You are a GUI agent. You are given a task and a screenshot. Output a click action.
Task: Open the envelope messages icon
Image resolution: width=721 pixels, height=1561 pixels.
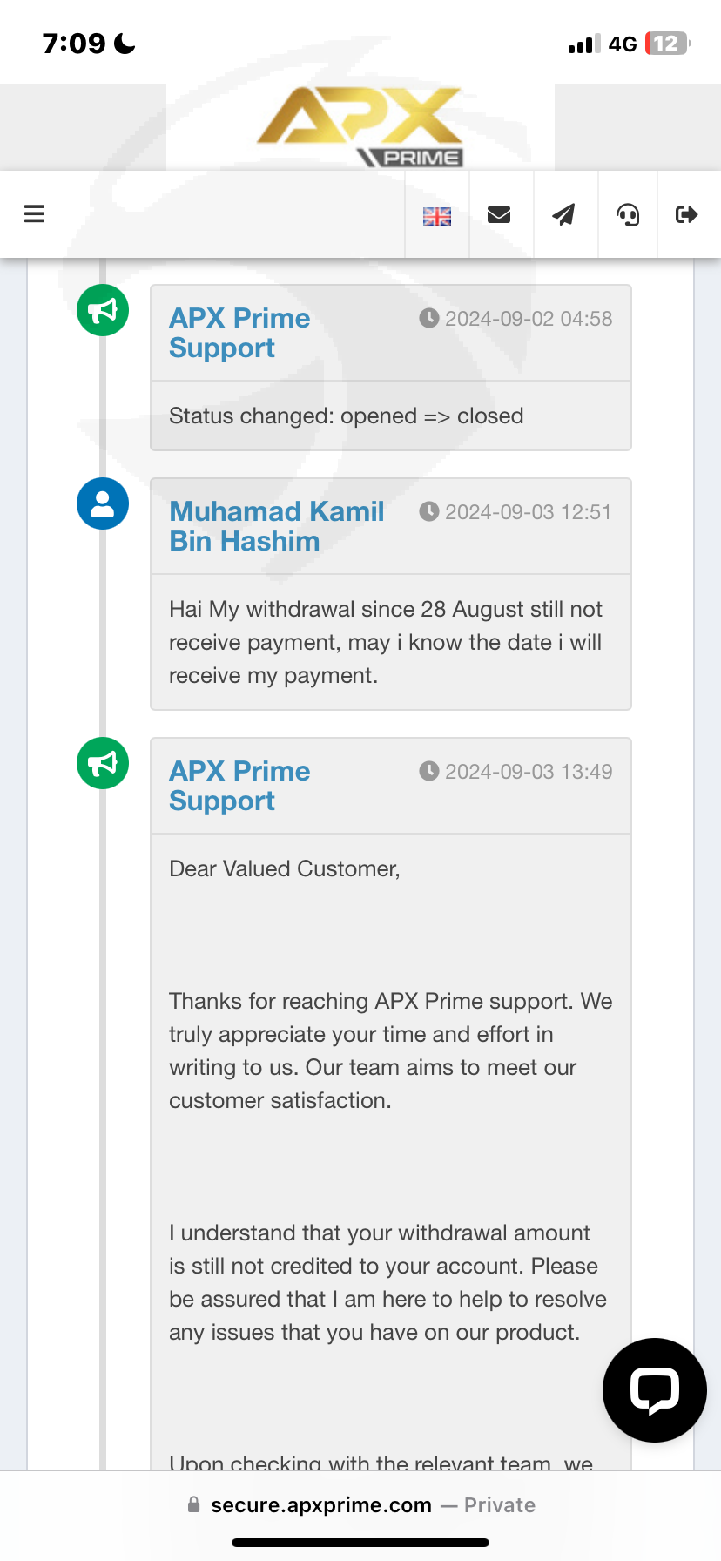click(499, 214)
